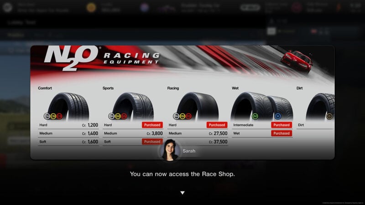Click Purchased tag on Racing Hard row
Viewport: 365px width, 205px height.
point(217,125)
